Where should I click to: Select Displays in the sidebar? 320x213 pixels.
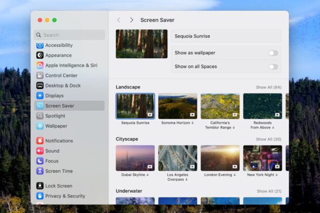click(x=70, y=96)
